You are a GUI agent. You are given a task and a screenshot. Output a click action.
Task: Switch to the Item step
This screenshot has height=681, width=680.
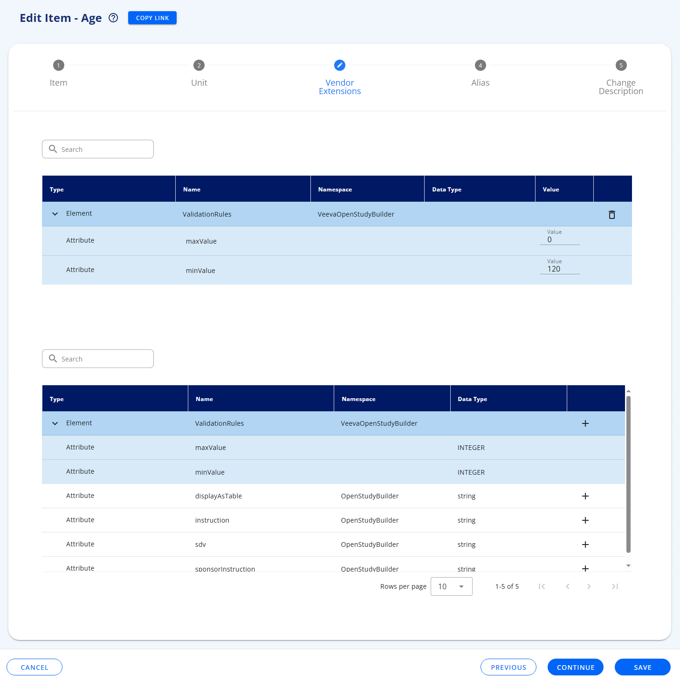[58, 65]
